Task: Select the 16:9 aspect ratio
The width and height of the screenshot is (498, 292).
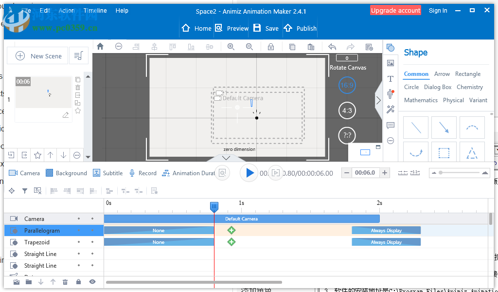Action: click(x=347, y=85)
